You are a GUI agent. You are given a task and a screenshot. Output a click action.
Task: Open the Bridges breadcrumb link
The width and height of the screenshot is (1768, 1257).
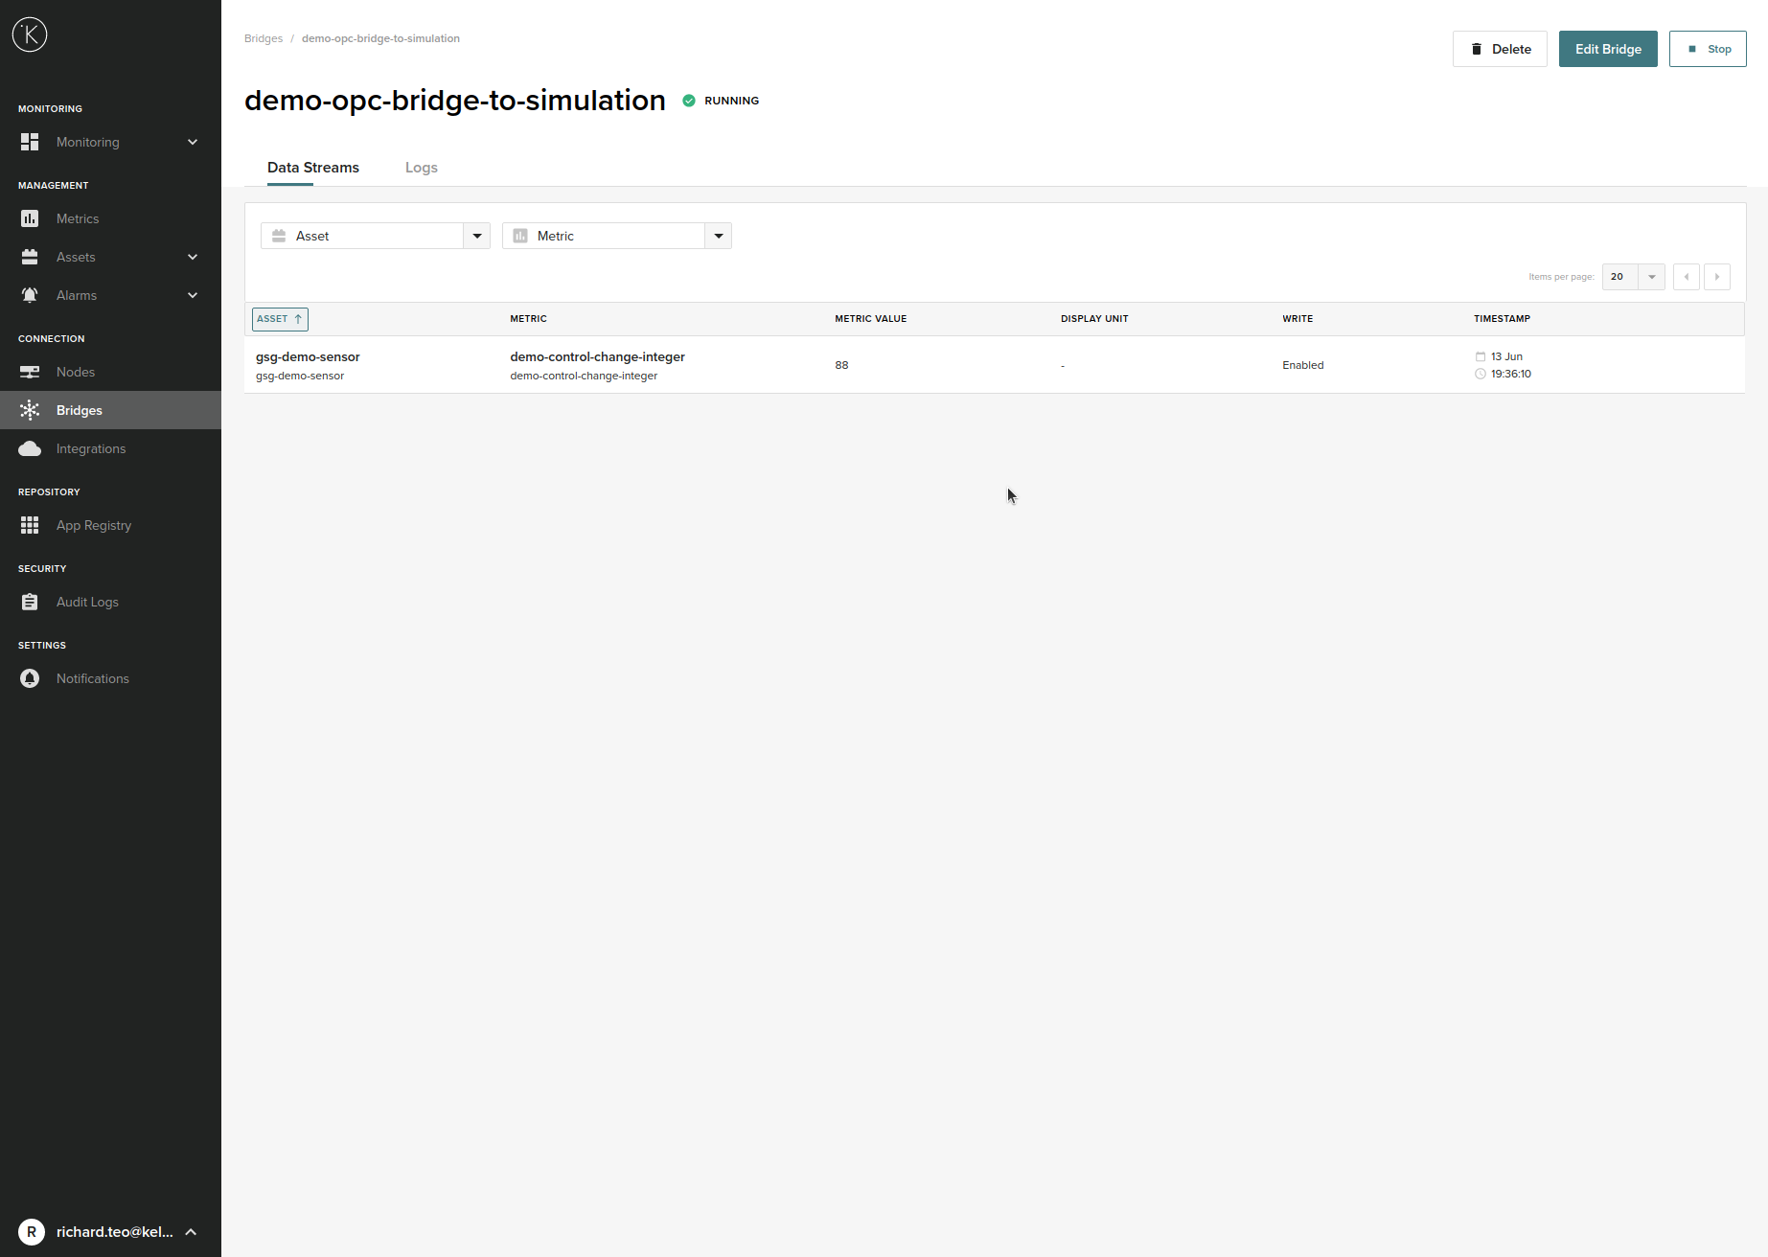[x=264, y=38]
